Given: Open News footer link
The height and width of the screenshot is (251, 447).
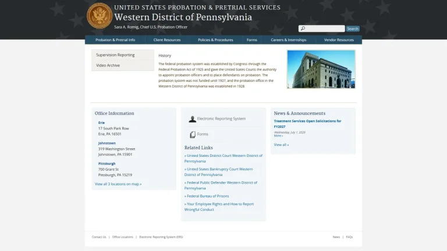Looking at the screenshot, I should click(336, 237).
